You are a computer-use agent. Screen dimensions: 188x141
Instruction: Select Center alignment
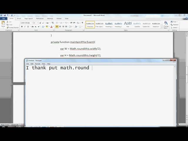(x=60, y=27)
